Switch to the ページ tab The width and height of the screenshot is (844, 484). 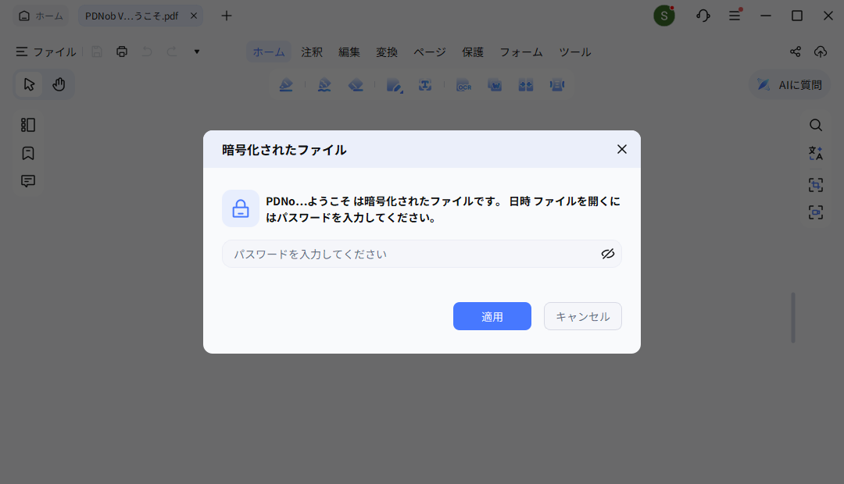(x=430, y=52)
